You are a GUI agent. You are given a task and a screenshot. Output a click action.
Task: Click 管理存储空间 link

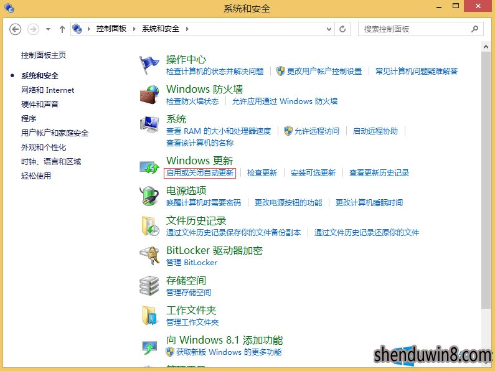point(189,292)
